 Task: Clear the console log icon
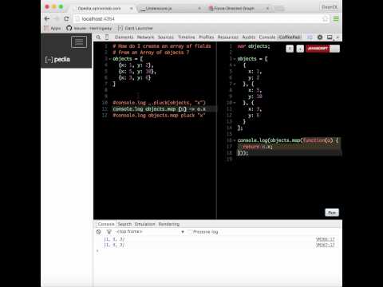pos(99,232)
